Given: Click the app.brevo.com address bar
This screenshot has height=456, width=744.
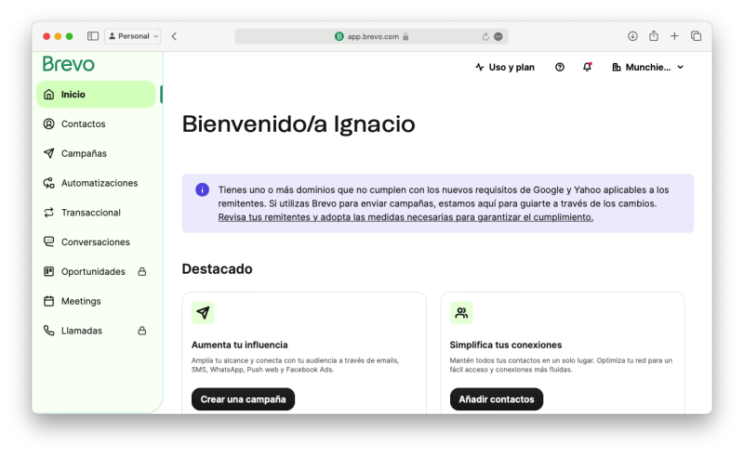Looking at the screenshot, I should (371, 36).
